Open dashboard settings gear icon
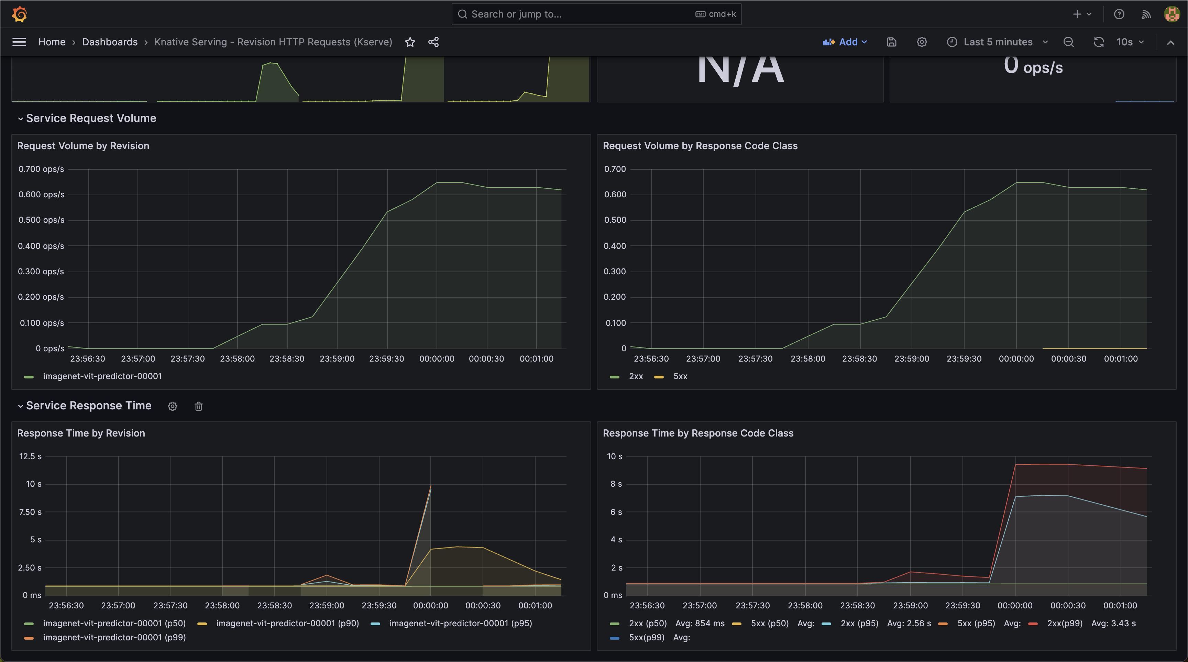Viewport: 1188px width, 662px height. click(x=922, y=42)
